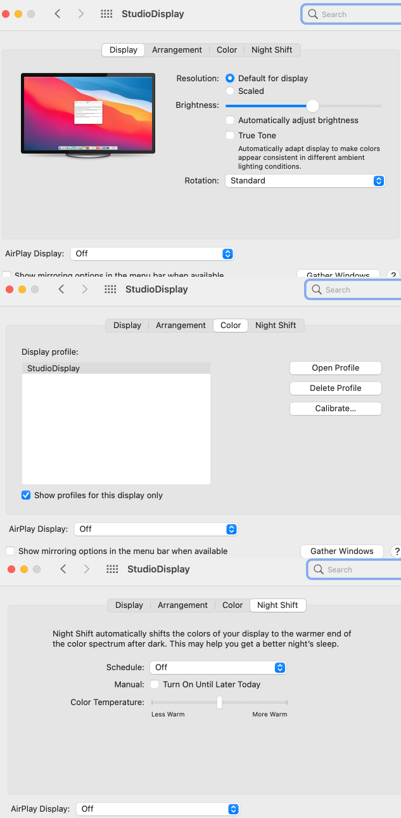Enable Turn On Until Later Today

pos(155,684)
